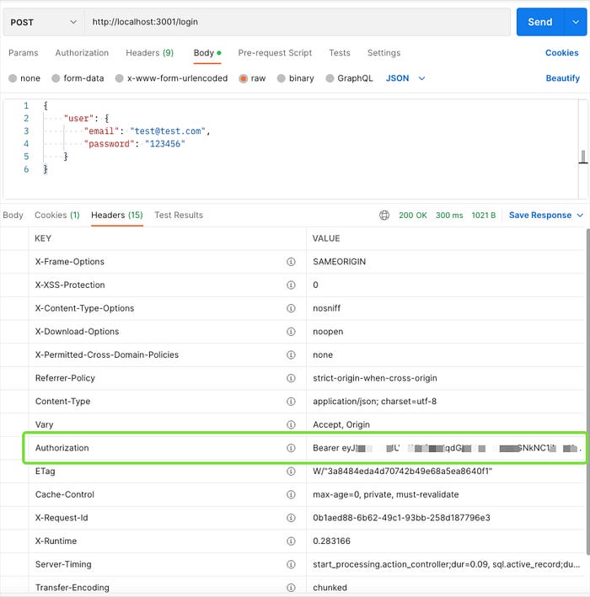Click info icon beside Cache-Control header
The height and width of the screenshot is (597, 590).
point(291,494)
